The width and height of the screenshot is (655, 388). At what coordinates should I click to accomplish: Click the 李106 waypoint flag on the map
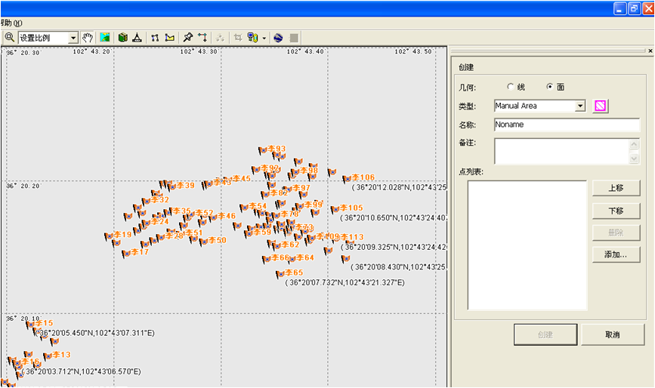[347, 179]
